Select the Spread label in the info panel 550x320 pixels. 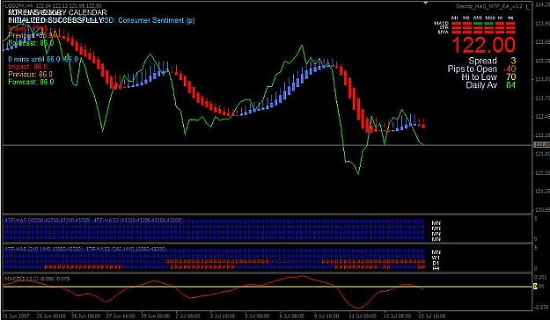click(482, 61)
